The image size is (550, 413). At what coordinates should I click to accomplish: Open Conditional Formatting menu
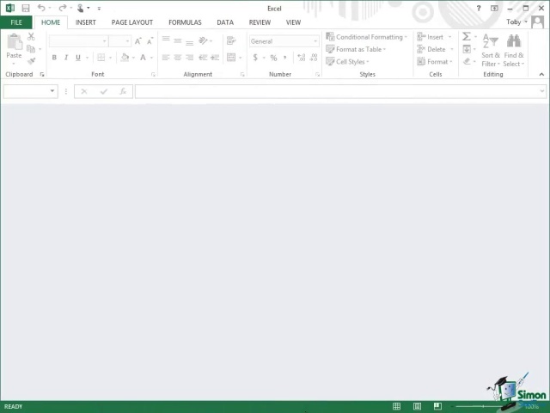367,37
